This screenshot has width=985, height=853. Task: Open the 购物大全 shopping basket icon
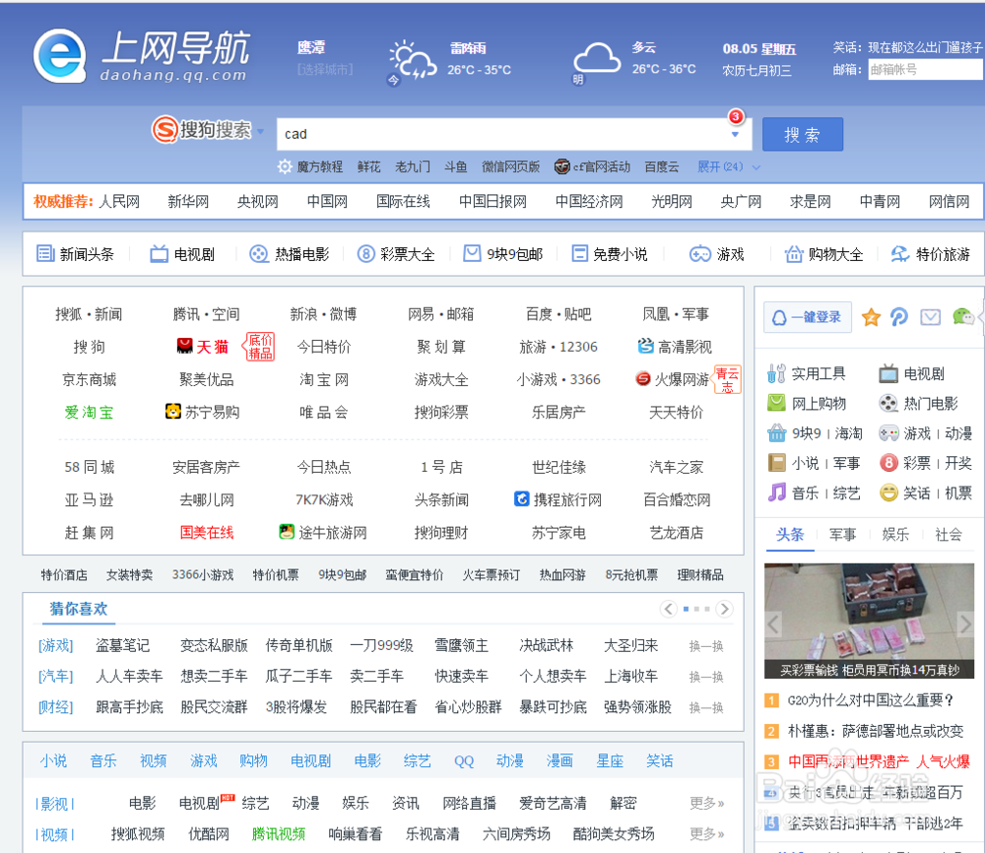(793, 254)
